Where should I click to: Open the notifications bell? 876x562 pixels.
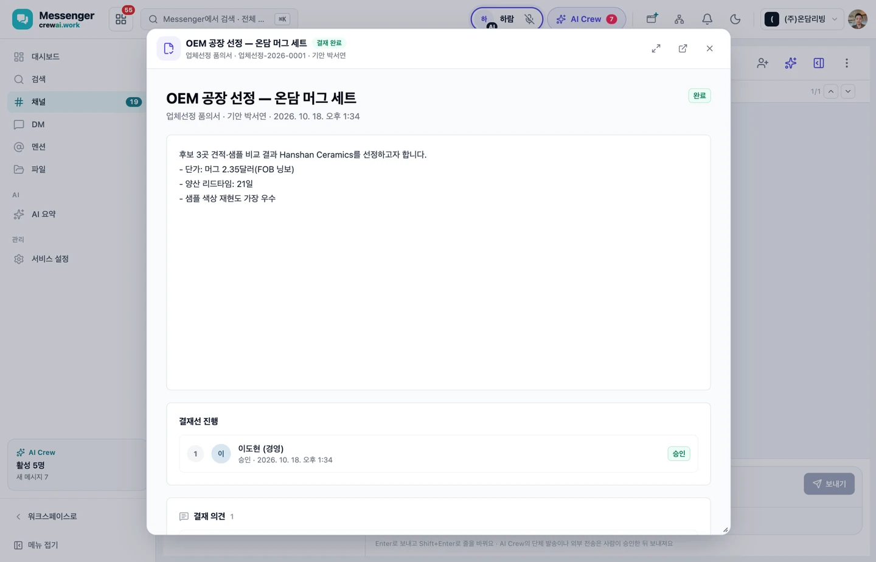tap(707, 19)
